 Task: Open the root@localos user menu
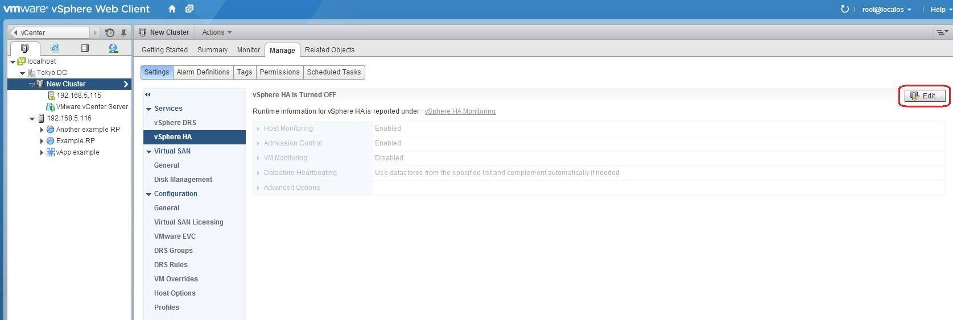[x=886, y=9]
